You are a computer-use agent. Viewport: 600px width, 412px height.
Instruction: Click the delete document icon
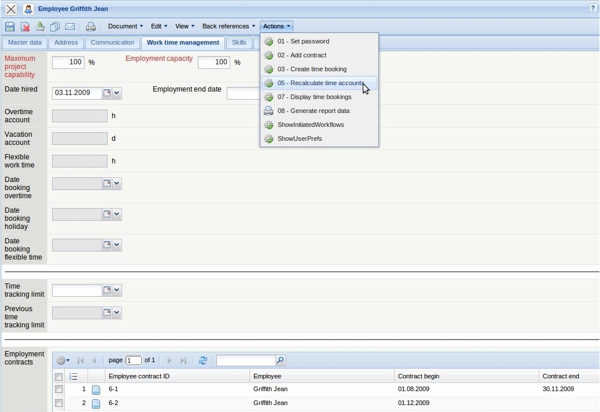(x=25, y=27)
